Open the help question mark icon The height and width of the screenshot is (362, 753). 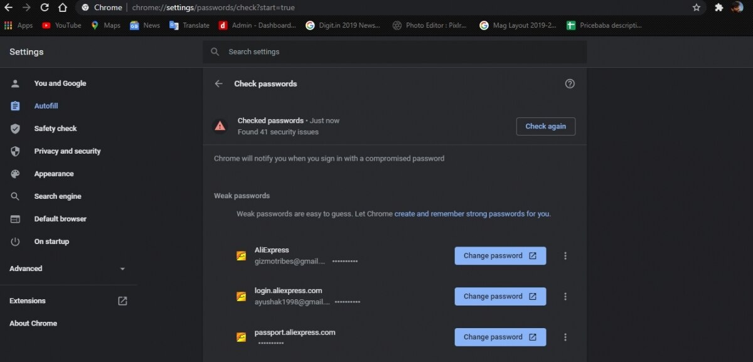tap(570, 83)
